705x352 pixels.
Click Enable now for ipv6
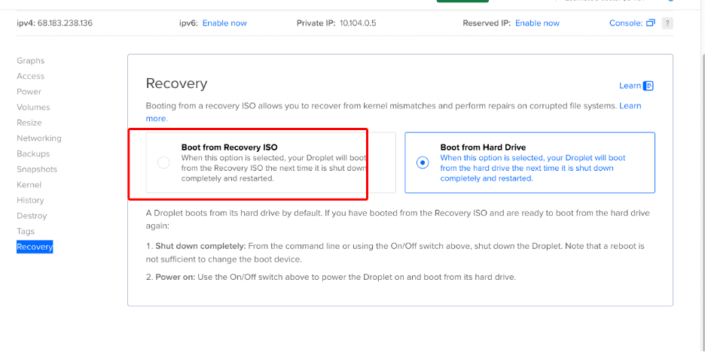[224, 23]
